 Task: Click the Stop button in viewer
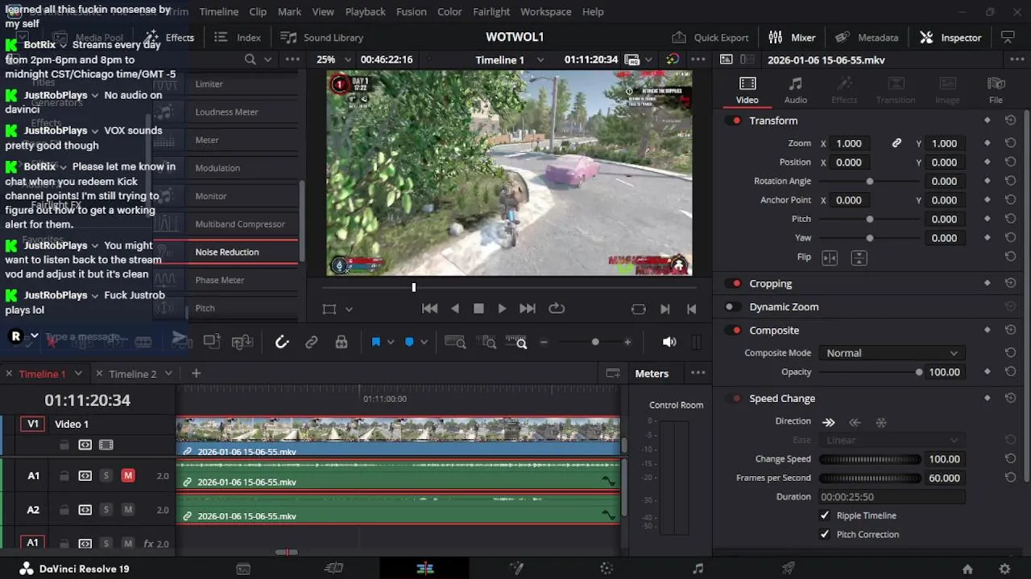pyautogui.click(x=478, y=309)
